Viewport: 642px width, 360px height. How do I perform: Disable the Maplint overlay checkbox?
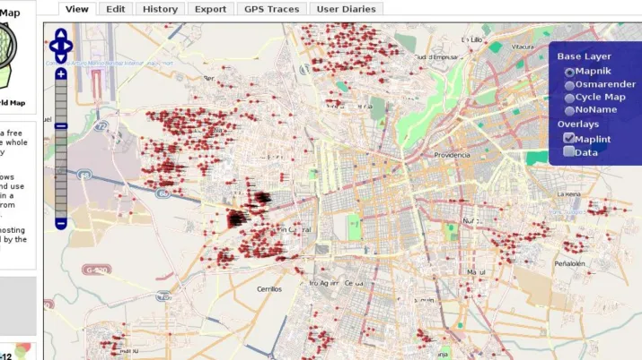(x=568, y=138)
